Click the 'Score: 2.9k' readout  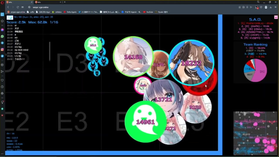point(16,22)
